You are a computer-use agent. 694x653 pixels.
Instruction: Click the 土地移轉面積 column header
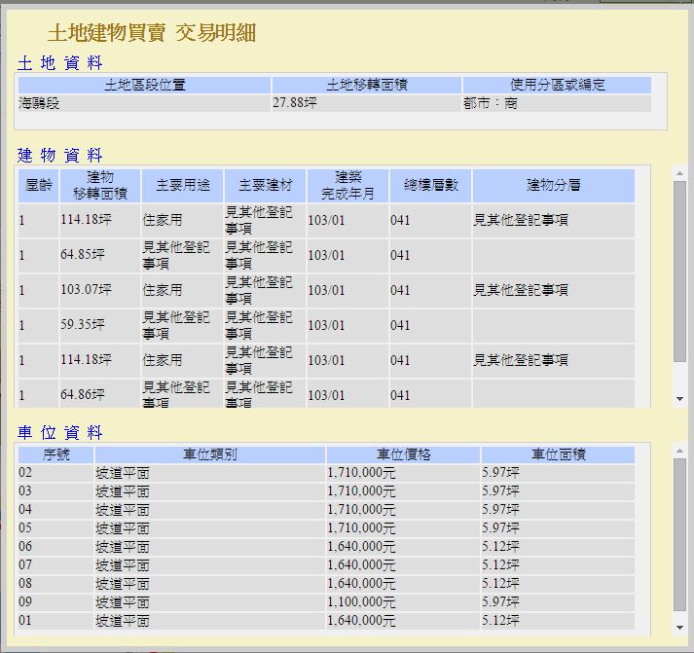pyautogui.click(x=367, y=85)
